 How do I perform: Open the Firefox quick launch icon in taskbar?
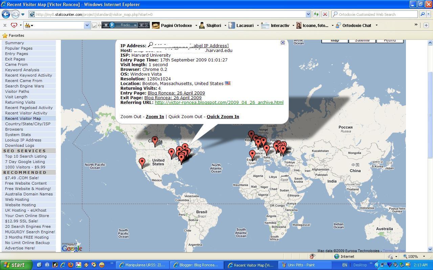pyautogui.click(x=70, y=265)
